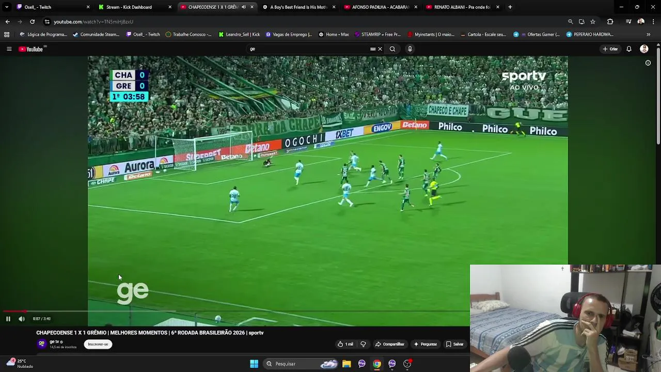661x372 pixels.
Task: Open the on-screen keyboard icon in search
Action: tap(373, 49)
